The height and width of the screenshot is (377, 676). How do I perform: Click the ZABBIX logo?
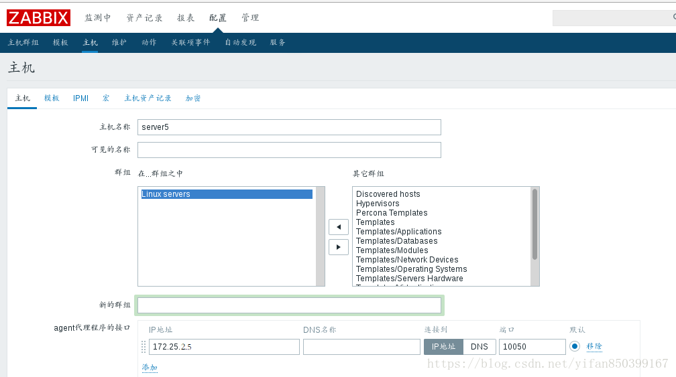38,17
